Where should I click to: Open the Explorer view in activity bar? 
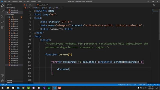pos(2,5)
